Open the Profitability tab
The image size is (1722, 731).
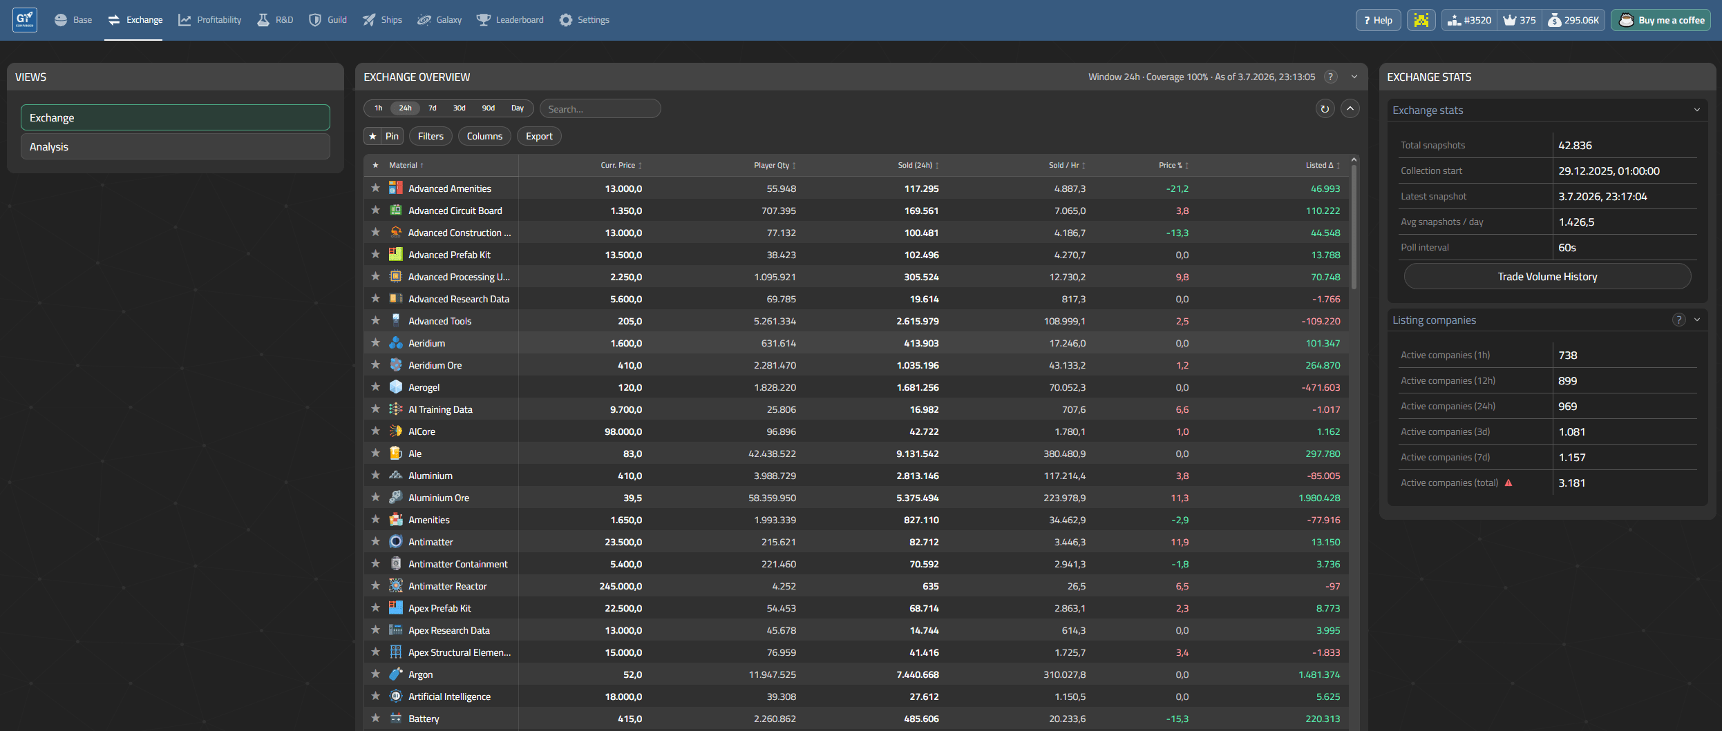[x=210, y=20]
